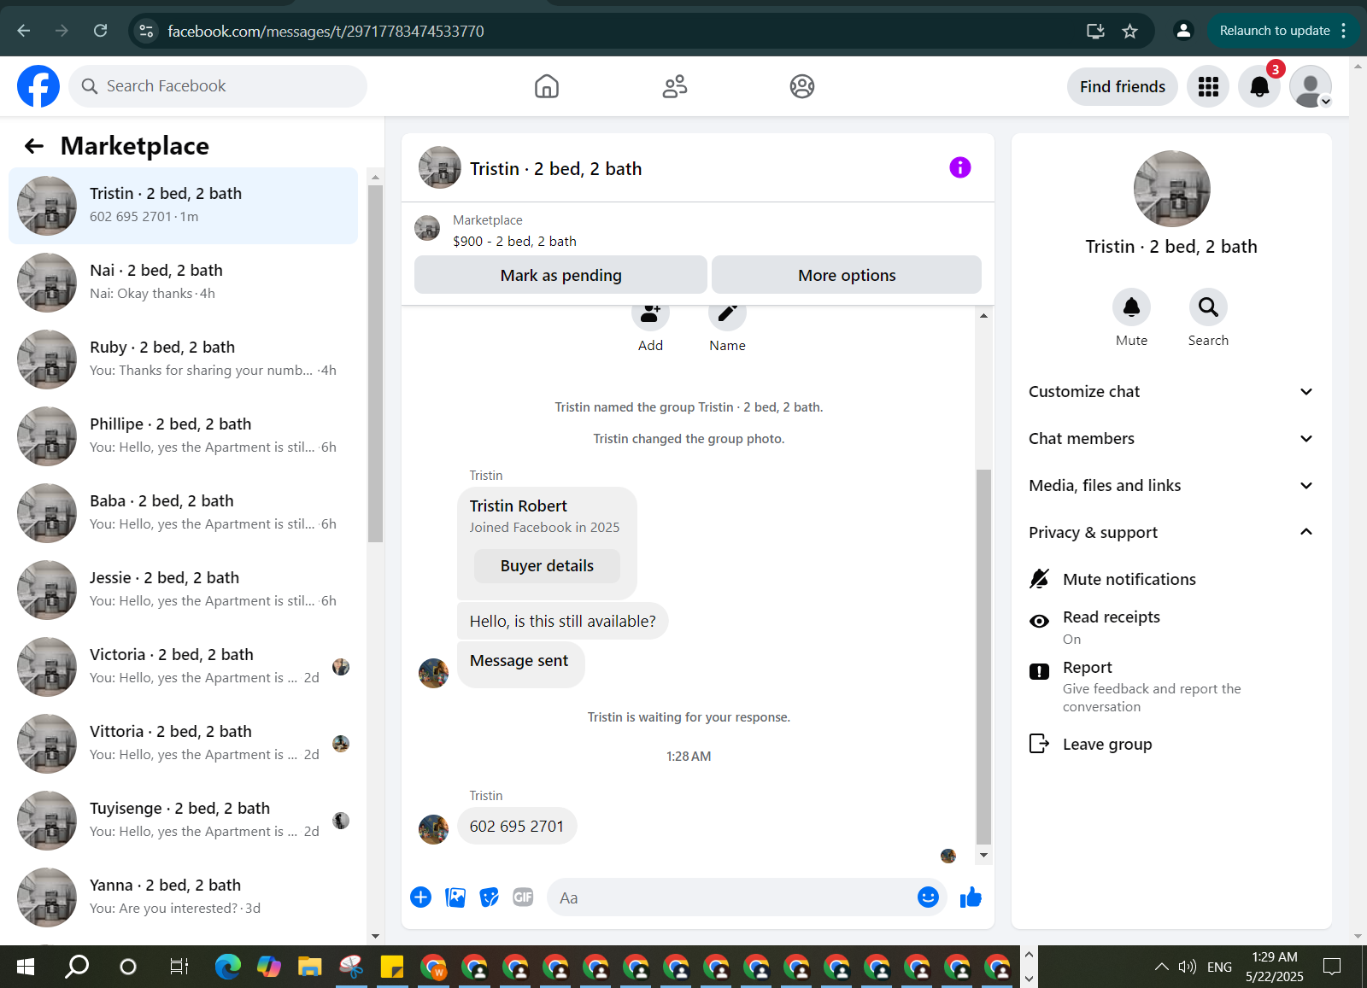
Task: Open the GIF picker
Action: (x=523, y=897)
